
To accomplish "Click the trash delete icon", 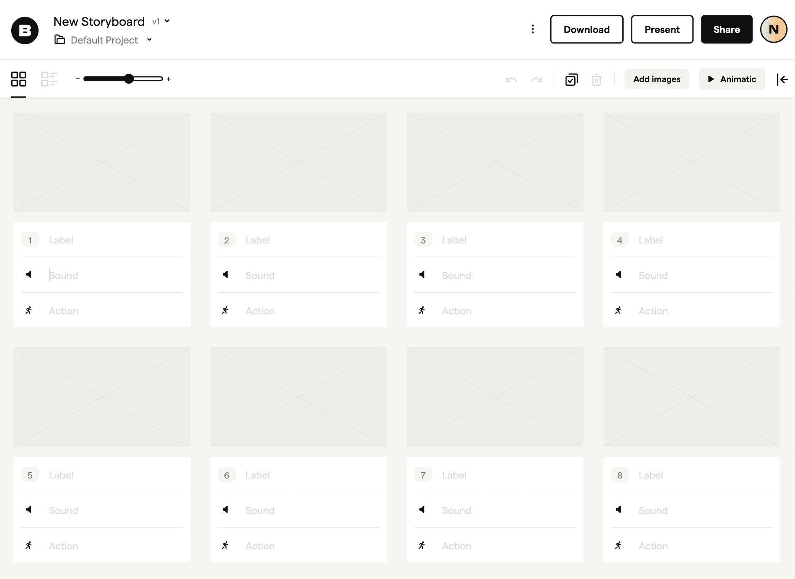I will tap(596, 79).
